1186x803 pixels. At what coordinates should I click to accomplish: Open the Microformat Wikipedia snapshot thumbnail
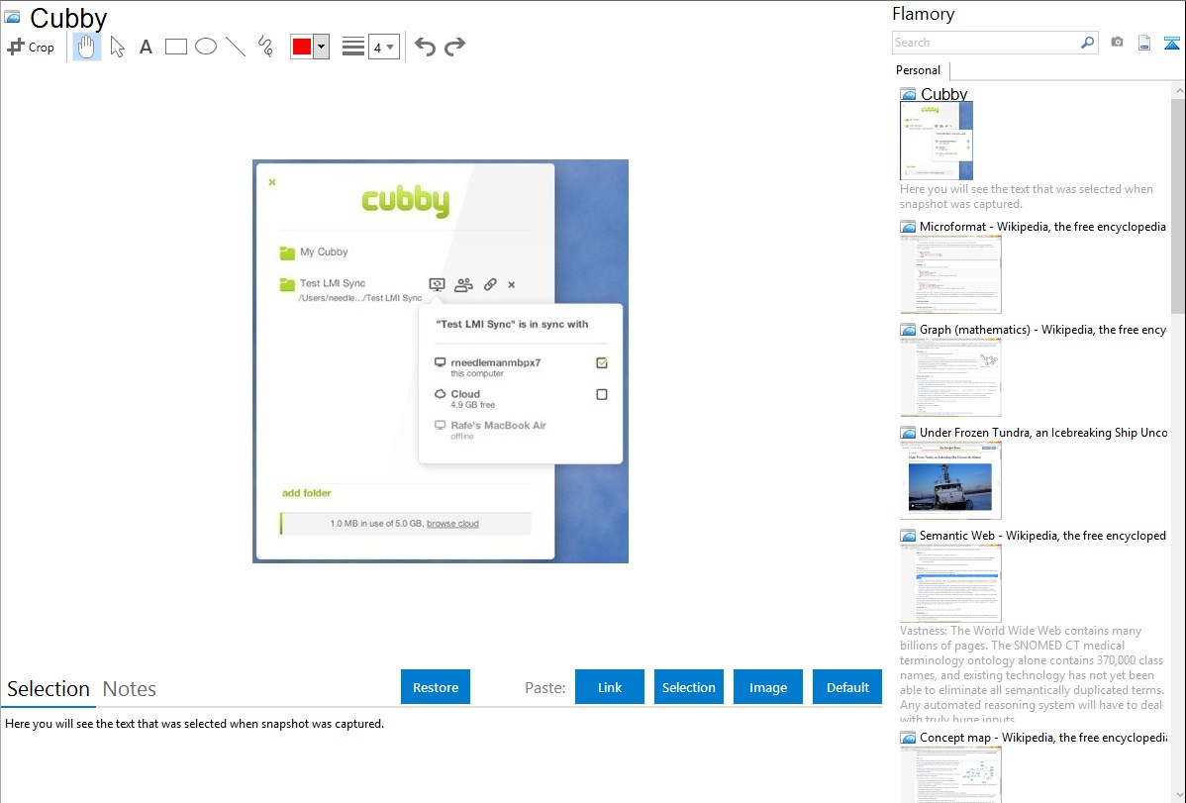(950, 274)
